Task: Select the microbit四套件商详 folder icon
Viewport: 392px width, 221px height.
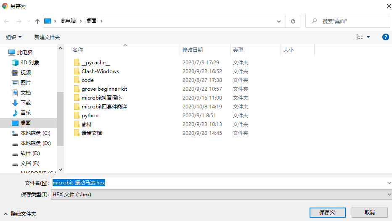Action: pos(77,107)
